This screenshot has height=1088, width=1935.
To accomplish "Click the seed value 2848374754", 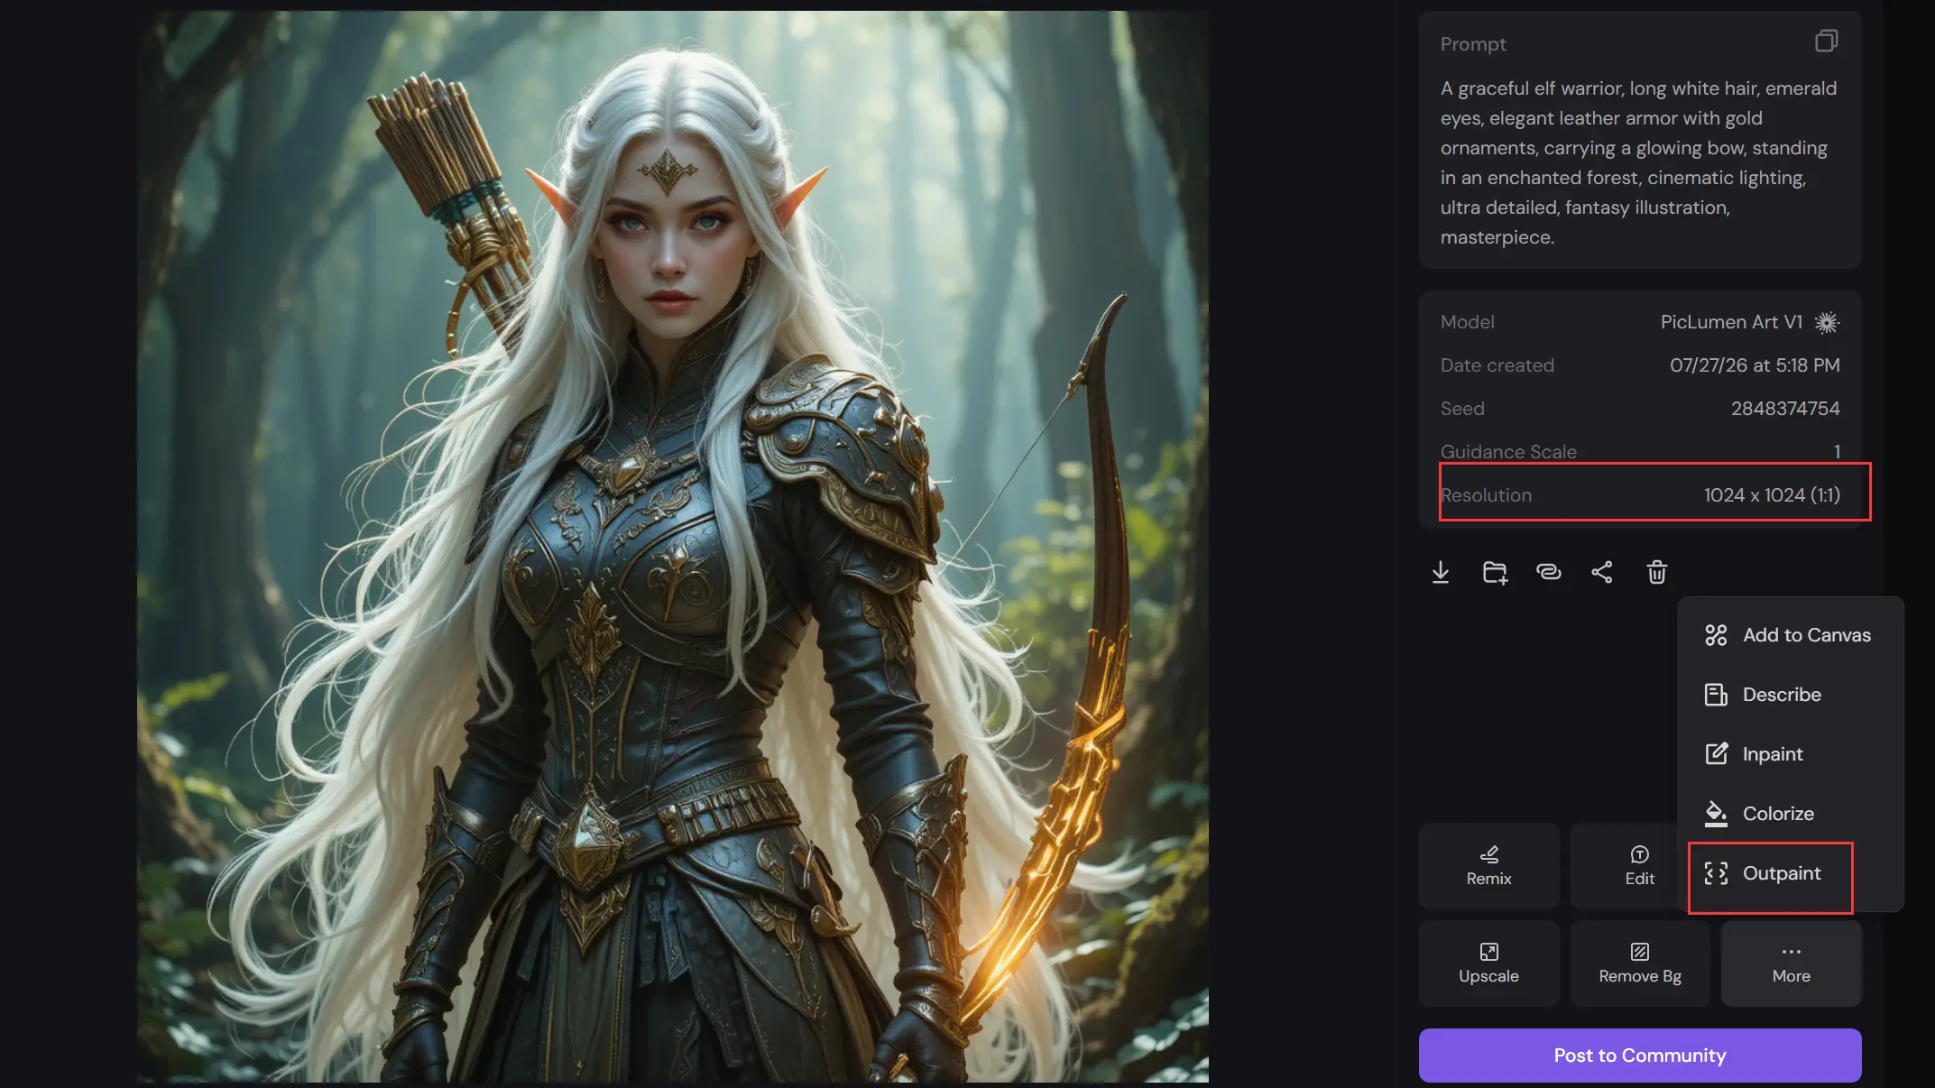I will coord(1785,409).
